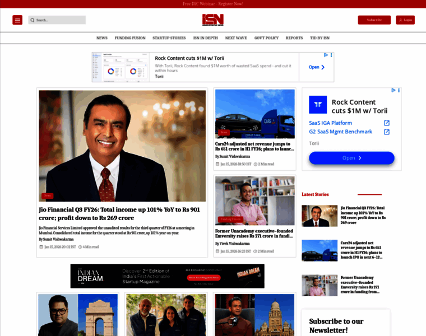This screenshot has width=426, height=336.
Task: Open Cars24 thumbnail in Latest Stories
Action: coord(319,250)
